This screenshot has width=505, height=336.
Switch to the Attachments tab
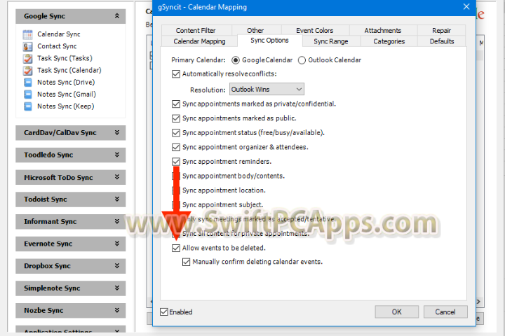pos(383,30)
